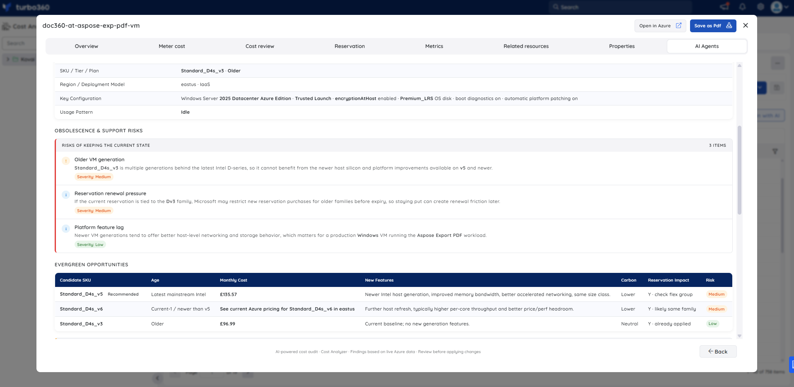This screenshot has height=387, width=794.
Task: Click the 'Latest mainstream Intel' age cell
Action: pos(179,294)
